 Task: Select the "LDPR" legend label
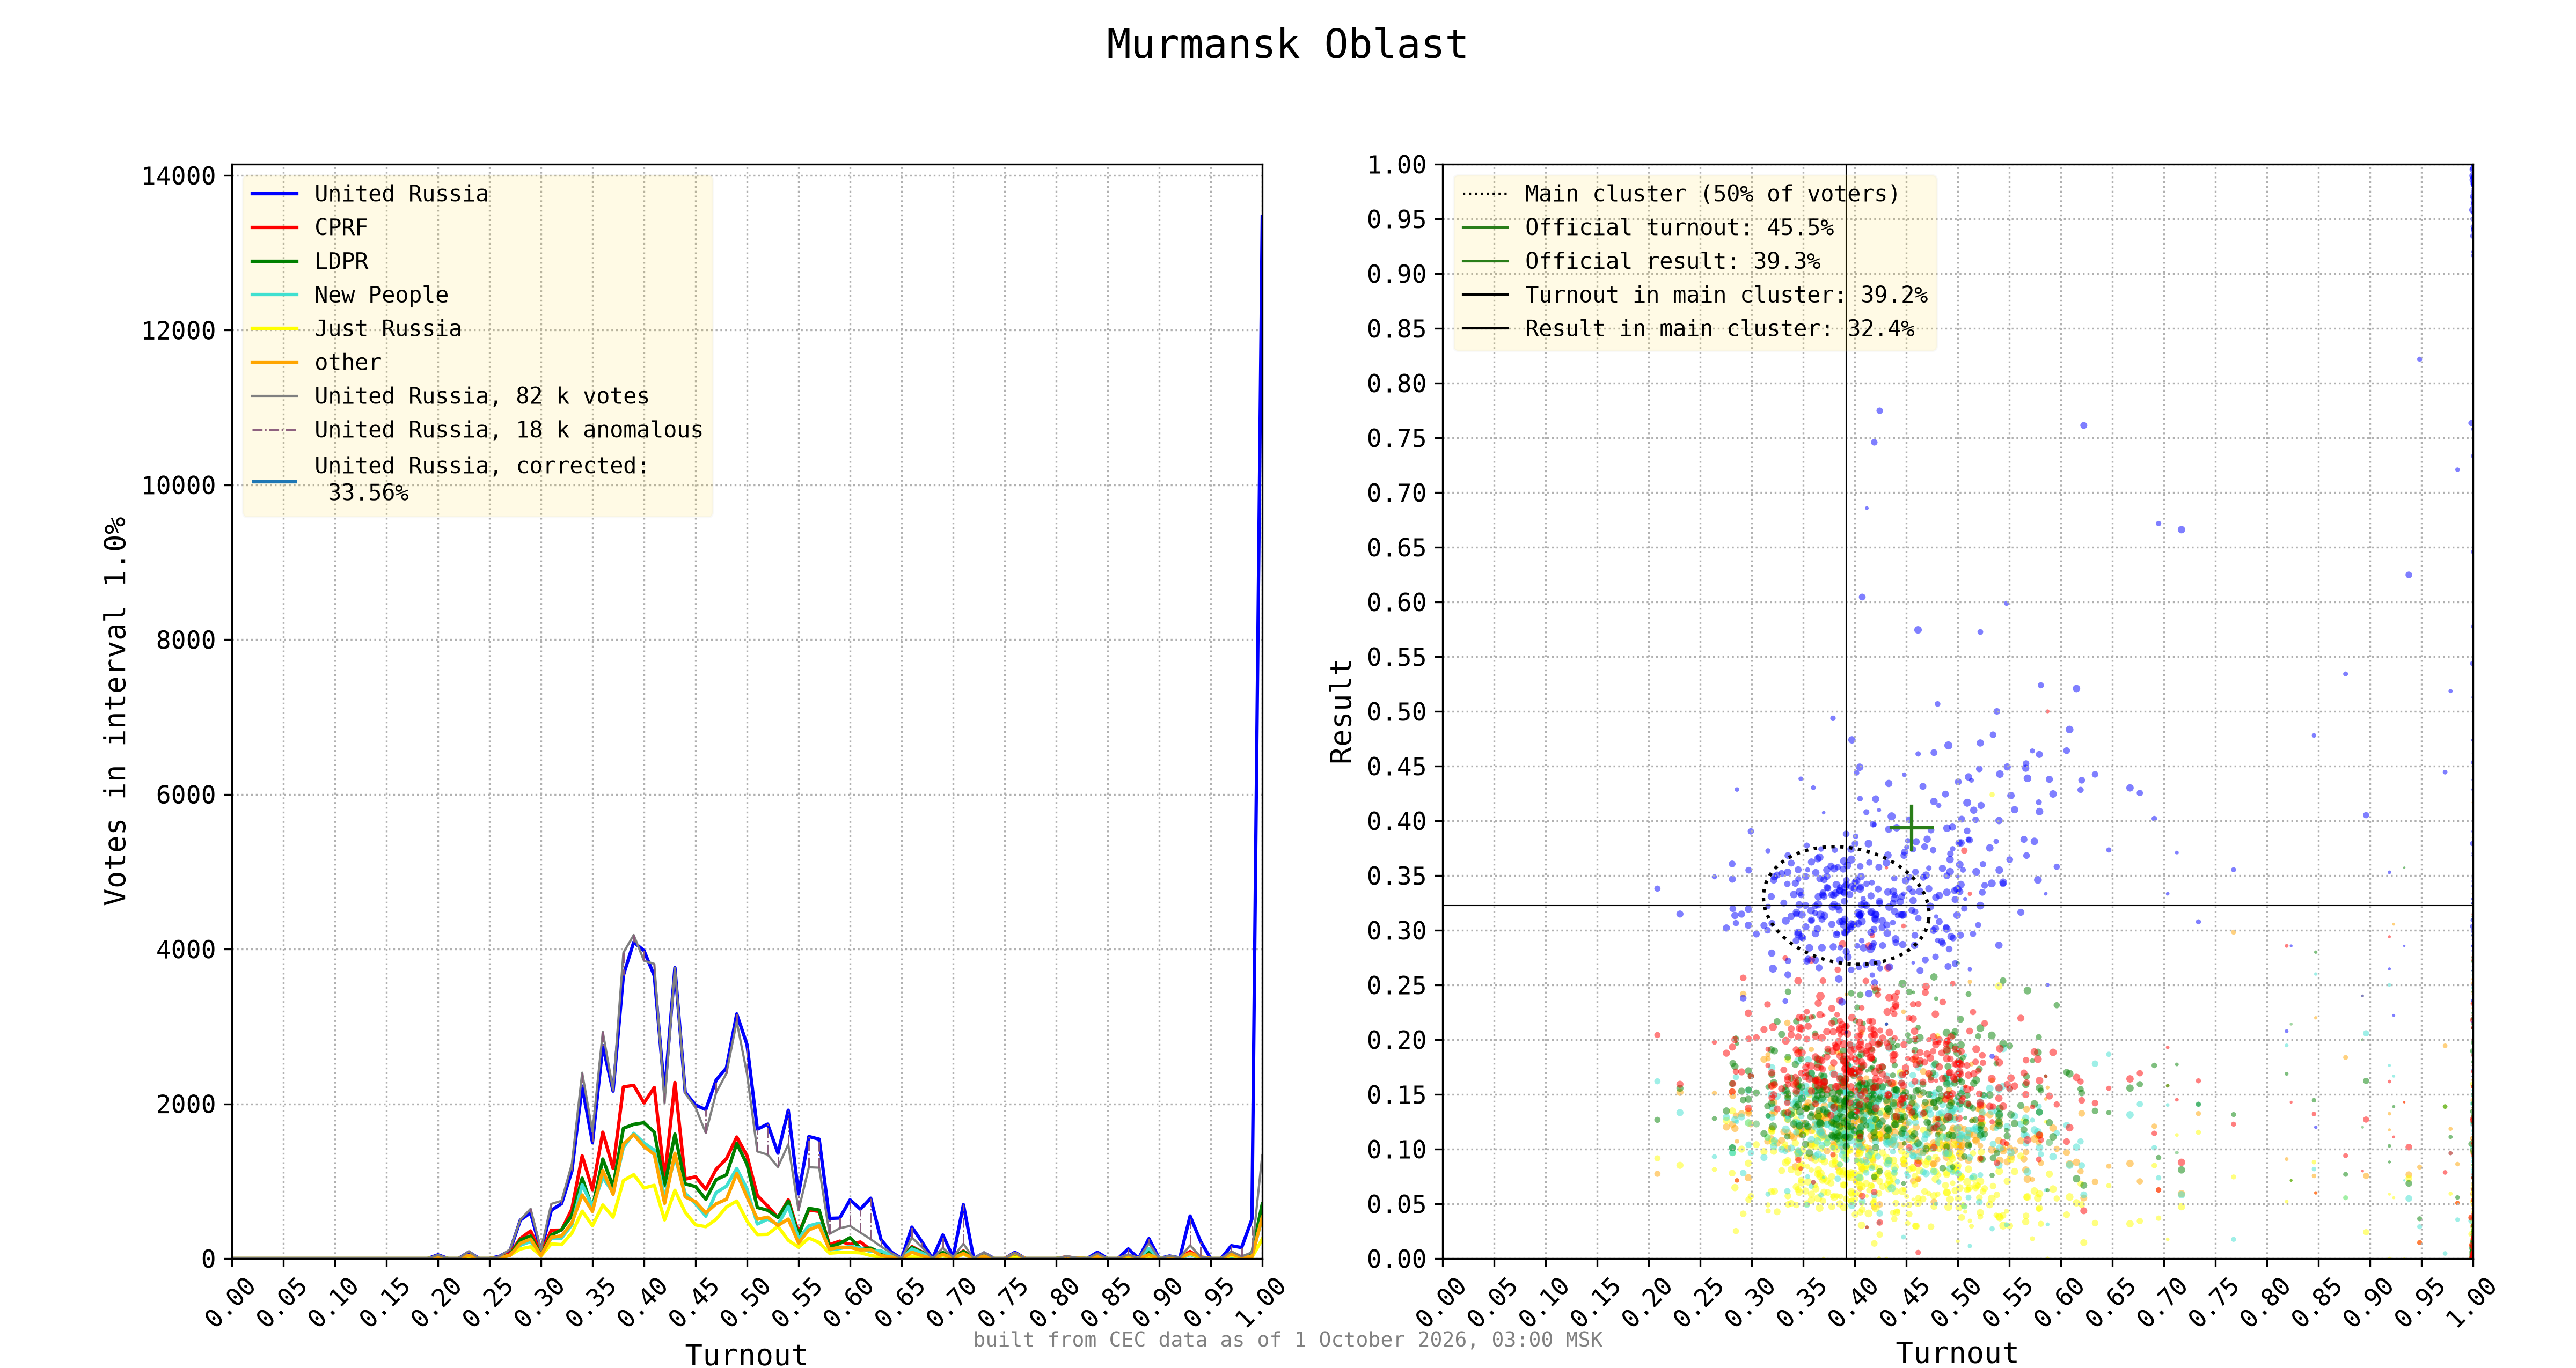pos(341,261)
